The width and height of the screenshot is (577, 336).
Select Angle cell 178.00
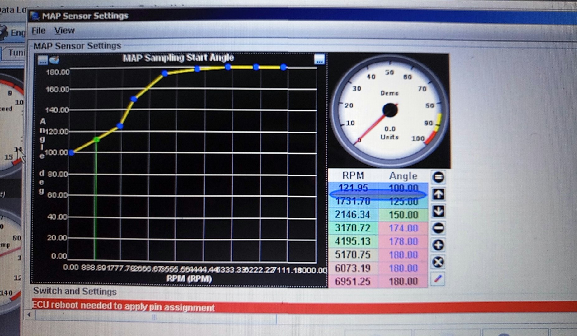click(403, 241)
